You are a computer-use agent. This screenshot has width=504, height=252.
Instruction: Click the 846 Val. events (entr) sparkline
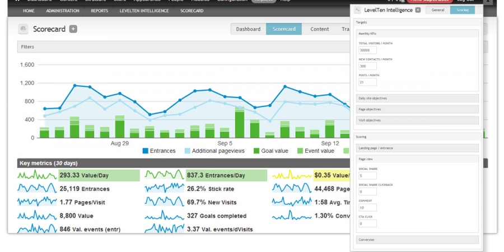coord(37,229)
